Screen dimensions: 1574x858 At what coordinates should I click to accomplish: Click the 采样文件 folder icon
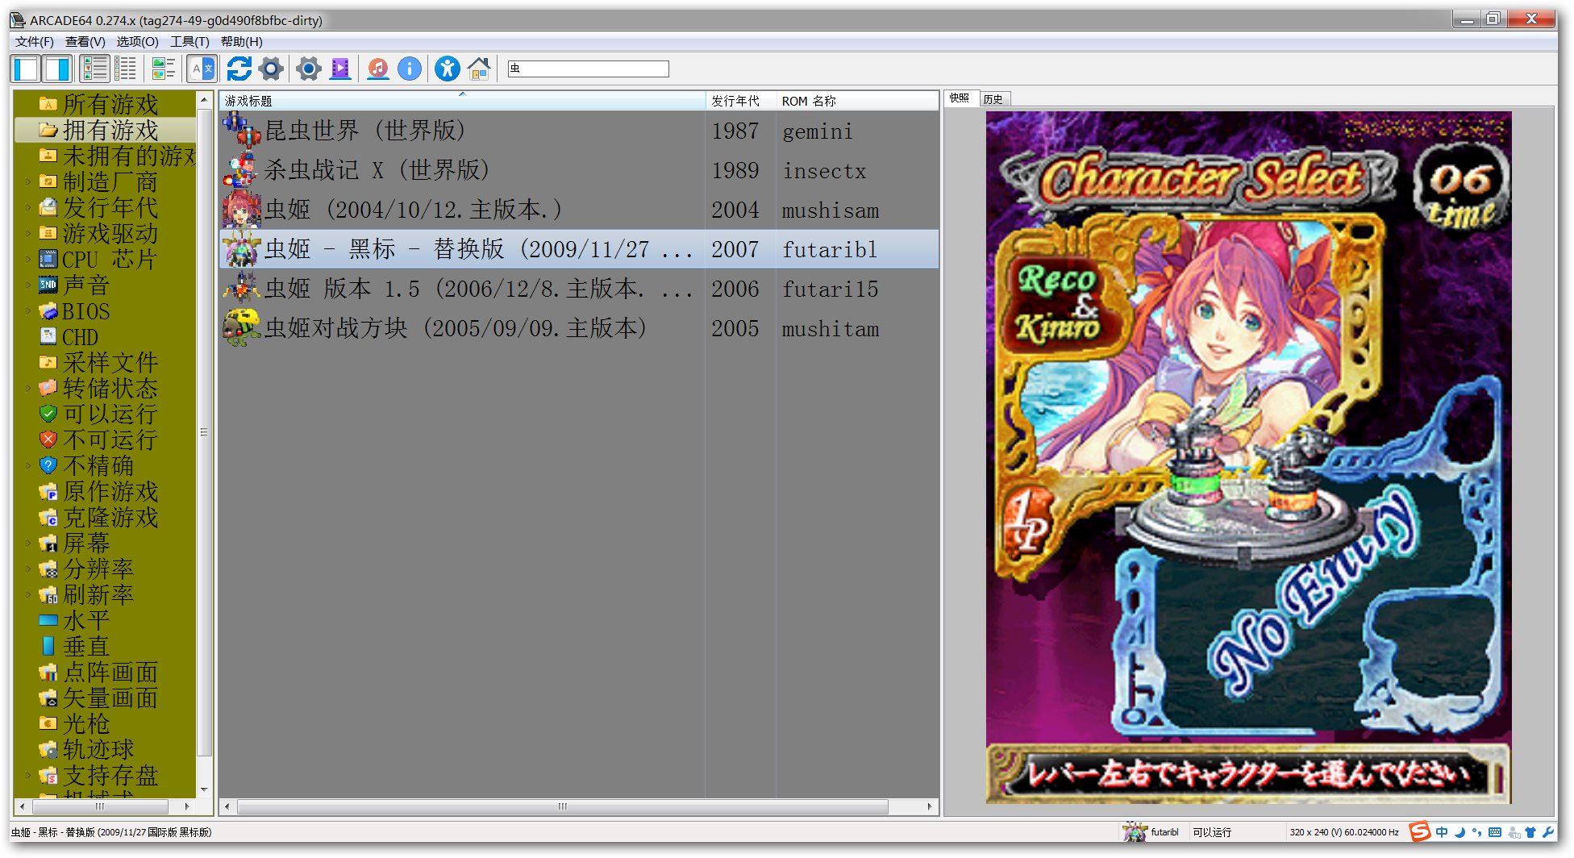[48, 362]
